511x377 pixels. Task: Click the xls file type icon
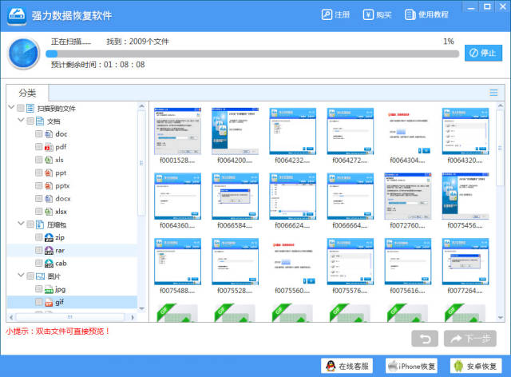pyautogui.click(x=49, y=160)
